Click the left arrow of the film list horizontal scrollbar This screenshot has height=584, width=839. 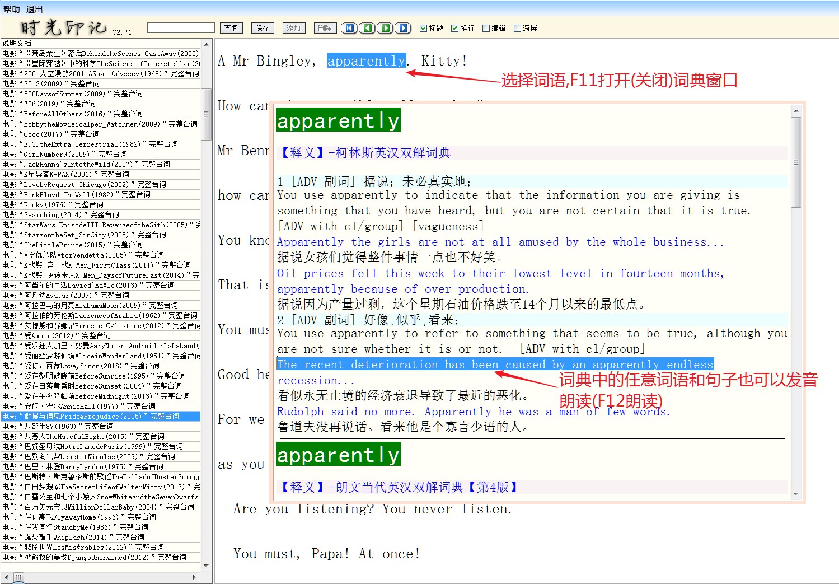tap(6, 577)
